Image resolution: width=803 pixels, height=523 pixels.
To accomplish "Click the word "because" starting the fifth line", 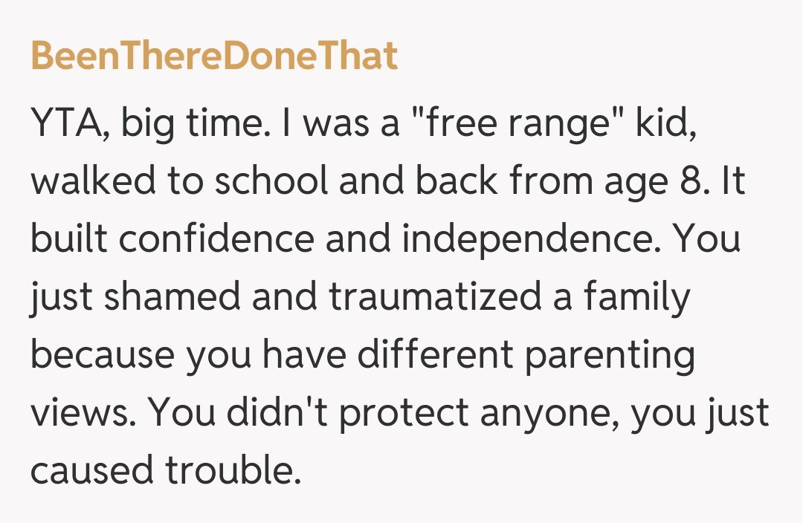I will (x=102, y=356).
